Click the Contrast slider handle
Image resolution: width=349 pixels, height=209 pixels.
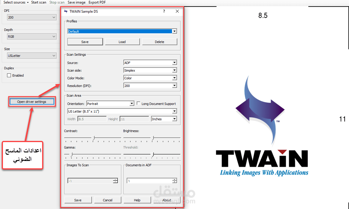[93, 138]
